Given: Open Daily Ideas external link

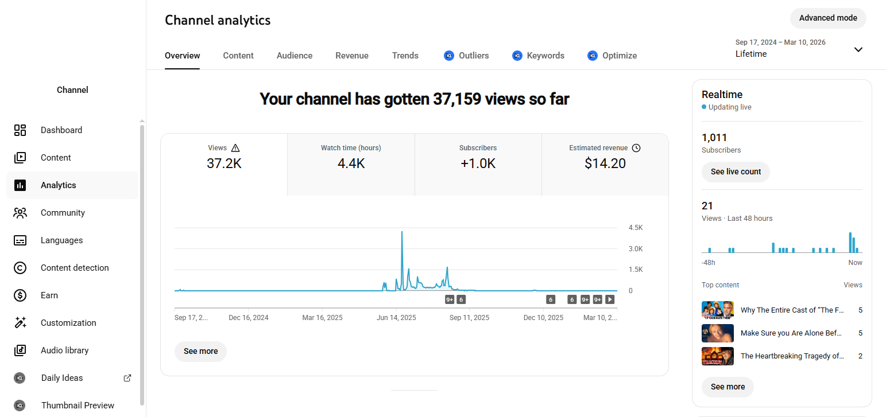Looking at the screenshot, I should [x=127, y=378].
